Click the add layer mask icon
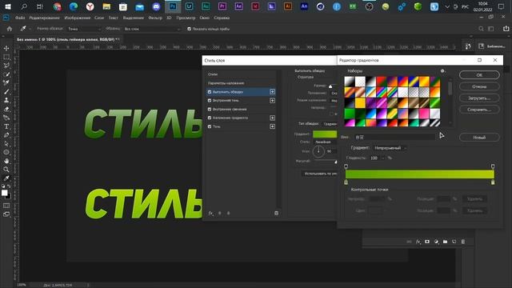512x288 pixels. point(427,242)
